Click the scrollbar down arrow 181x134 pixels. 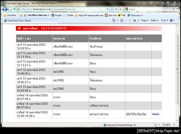point(177,121)
